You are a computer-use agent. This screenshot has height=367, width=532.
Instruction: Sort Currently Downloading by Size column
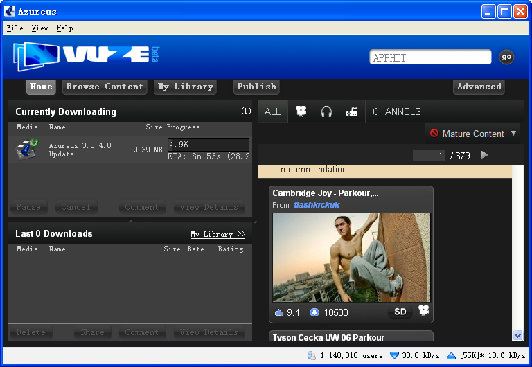[x=154, y=127]
